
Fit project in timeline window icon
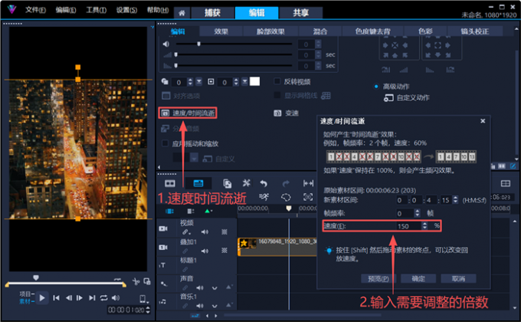pos(308,183)
